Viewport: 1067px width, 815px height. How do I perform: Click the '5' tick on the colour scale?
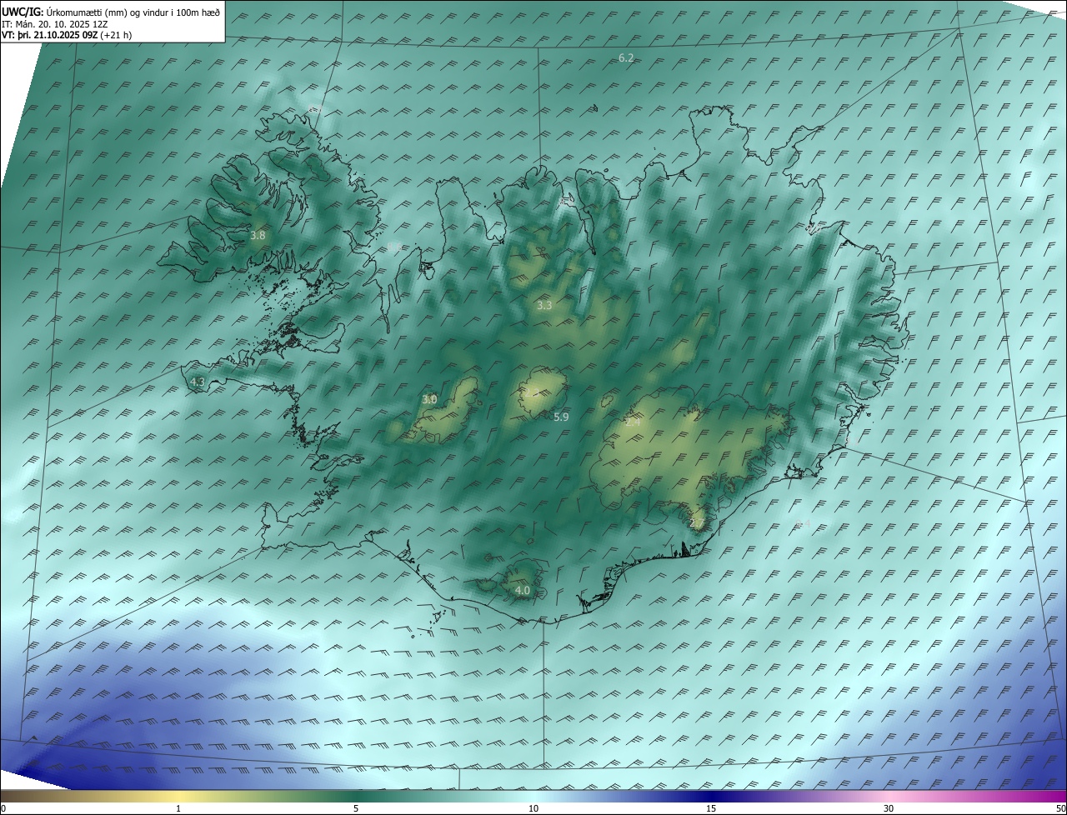356,808
